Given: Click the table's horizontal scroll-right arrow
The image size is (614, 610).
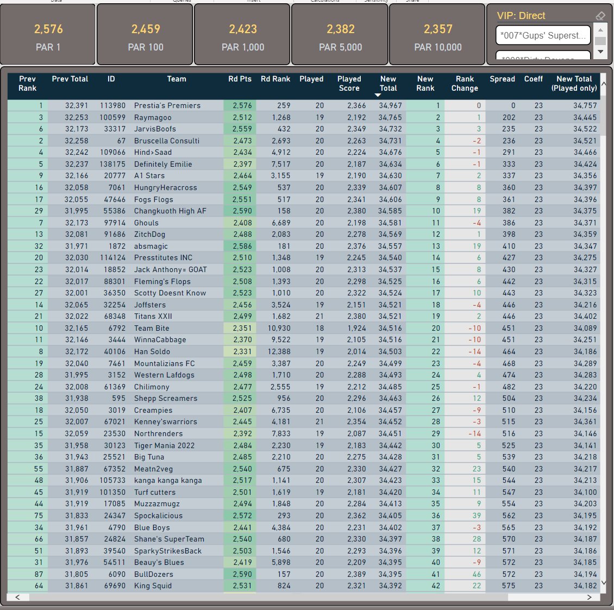Looking at the screenshot, I should (590, 597).
